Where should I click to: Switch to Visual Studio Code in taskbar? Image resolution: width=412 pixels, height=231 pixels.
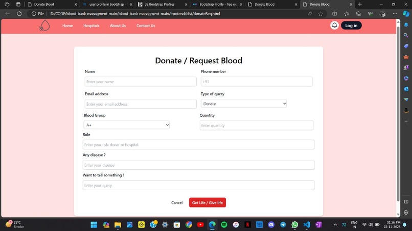pyautogui.click(x=307, y=225)
